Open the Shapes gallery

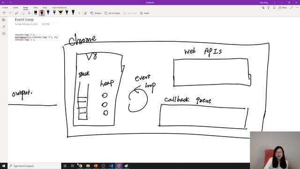tap(96, 13)
